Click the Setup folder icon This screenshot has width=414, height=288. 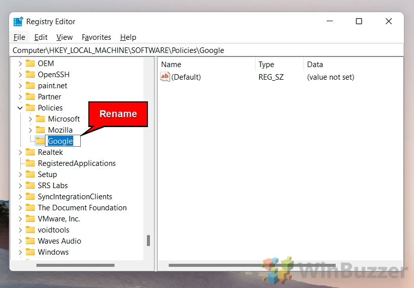(30, 174)
